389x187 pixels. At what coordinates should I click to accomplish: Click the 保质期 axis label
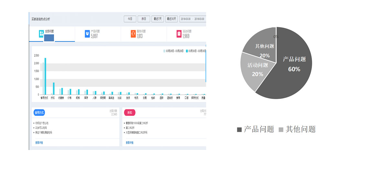103,97
